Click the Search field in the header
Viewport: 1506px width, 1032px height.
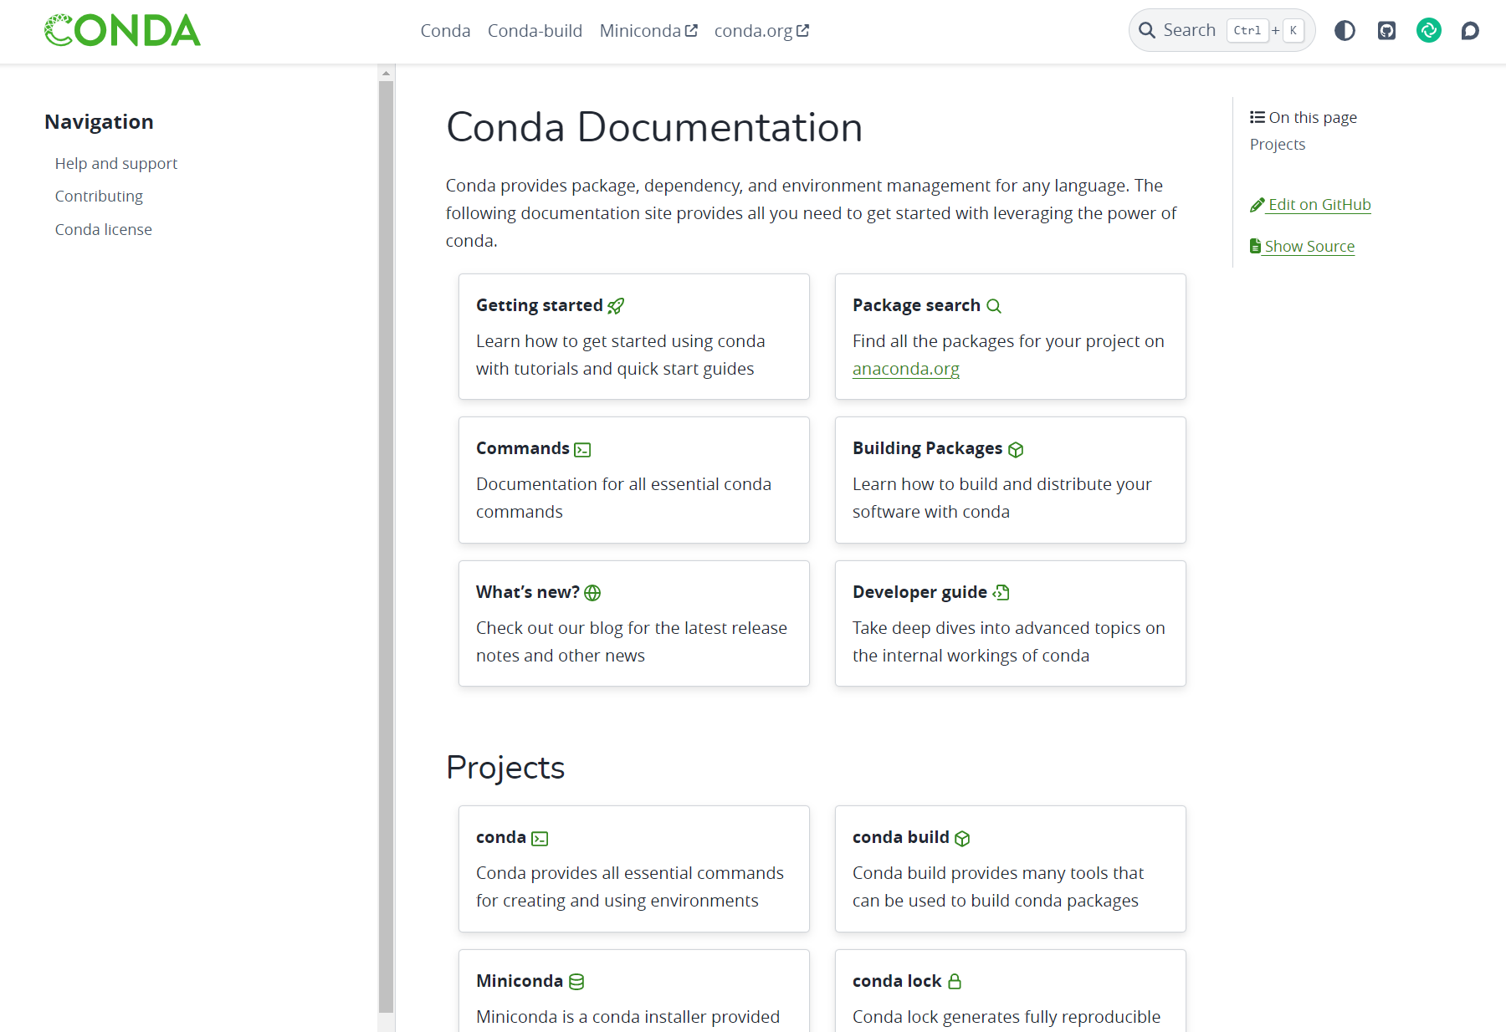[1222, 31]
